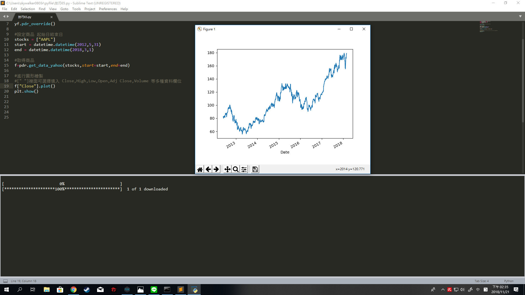Screen dimensions: 525x295
Task: Open Sublime Text from the taskbar
Action: [181, 290]
